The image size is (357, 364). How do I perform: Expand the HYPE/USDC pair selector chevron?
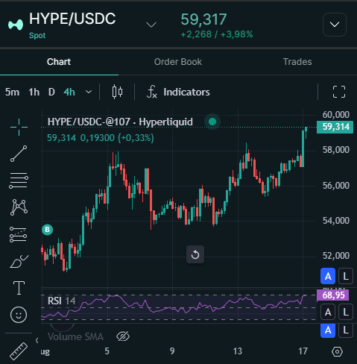[151, 25]
